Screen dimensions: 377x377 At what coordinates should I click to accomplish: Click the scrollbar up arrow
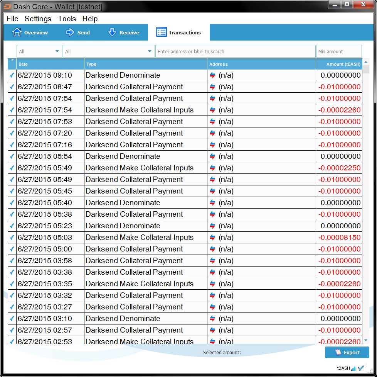(x=366, y=62)
